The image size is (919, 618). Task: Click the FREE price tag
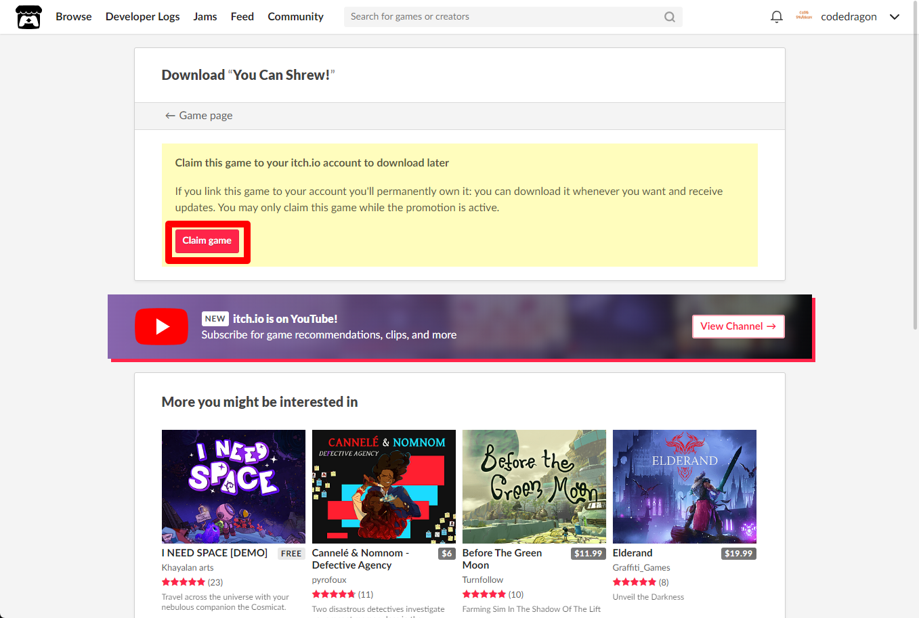tap(291, 554)
